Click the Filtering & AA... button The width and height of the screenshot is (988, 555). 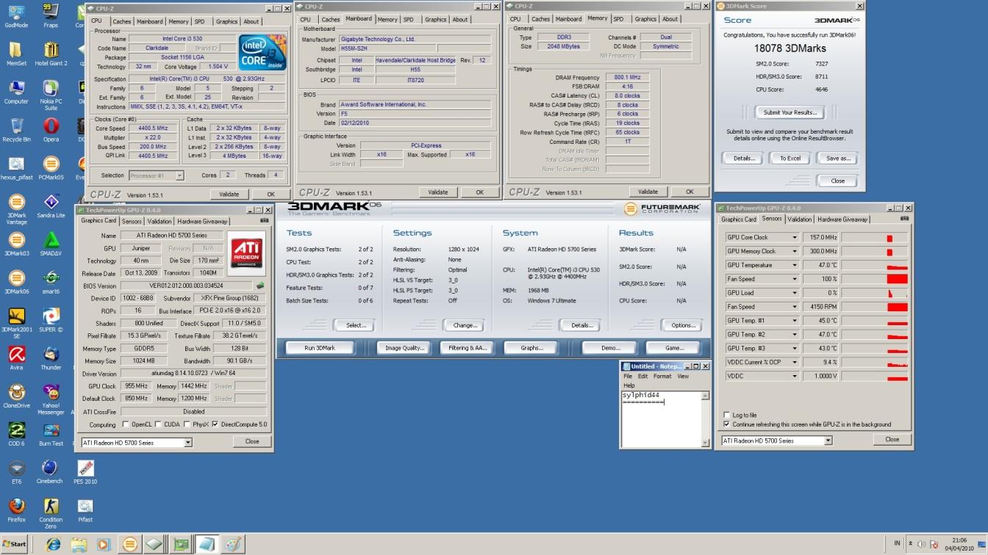tap(468, 348)
